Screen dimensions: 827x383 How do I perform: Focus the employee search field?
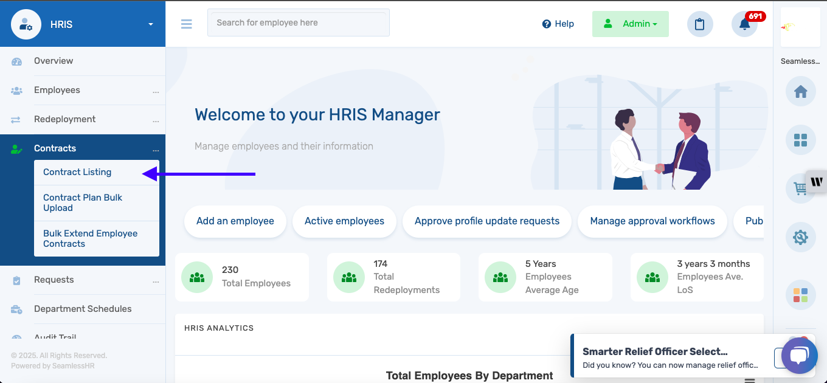point(299,22)
